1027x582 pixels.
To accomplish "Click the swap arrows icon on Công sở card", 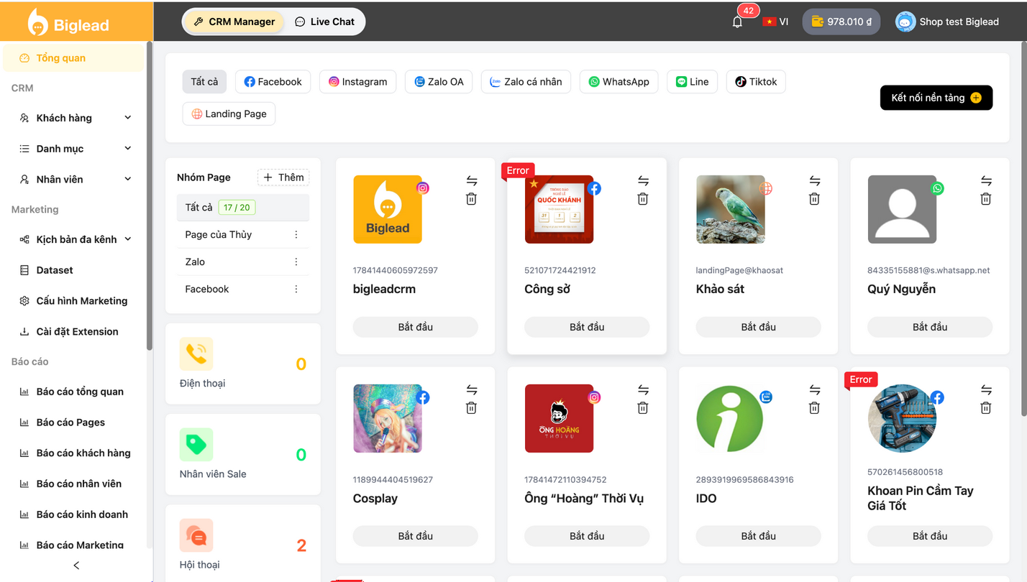I will point(643,180).
